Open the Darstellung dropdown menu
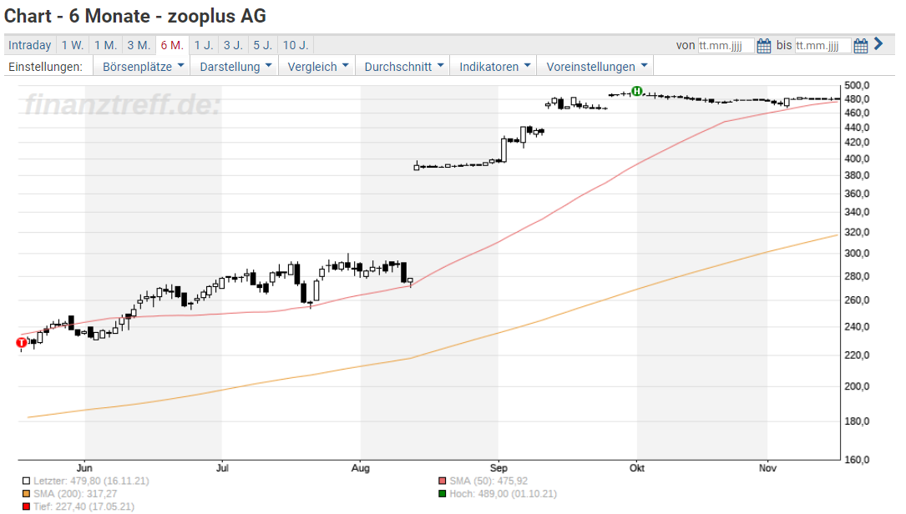The width and height of the screenshot is (906, 514). point(235,67)
